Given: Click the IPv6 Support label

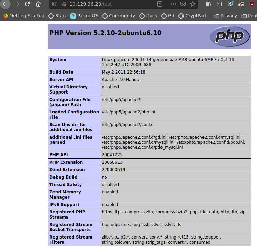Looking at the screenshot, I should (x=64, y=205).
